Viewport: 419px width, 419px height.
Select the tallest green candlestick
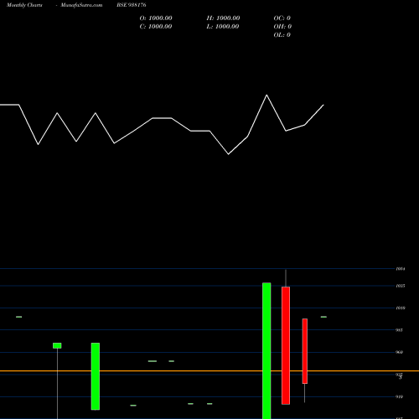point(266,350)
